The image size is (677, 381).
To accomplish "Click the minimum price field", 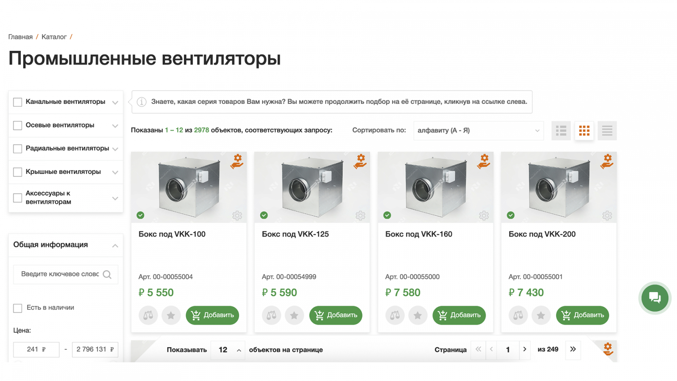I will [x=36, y=349].
